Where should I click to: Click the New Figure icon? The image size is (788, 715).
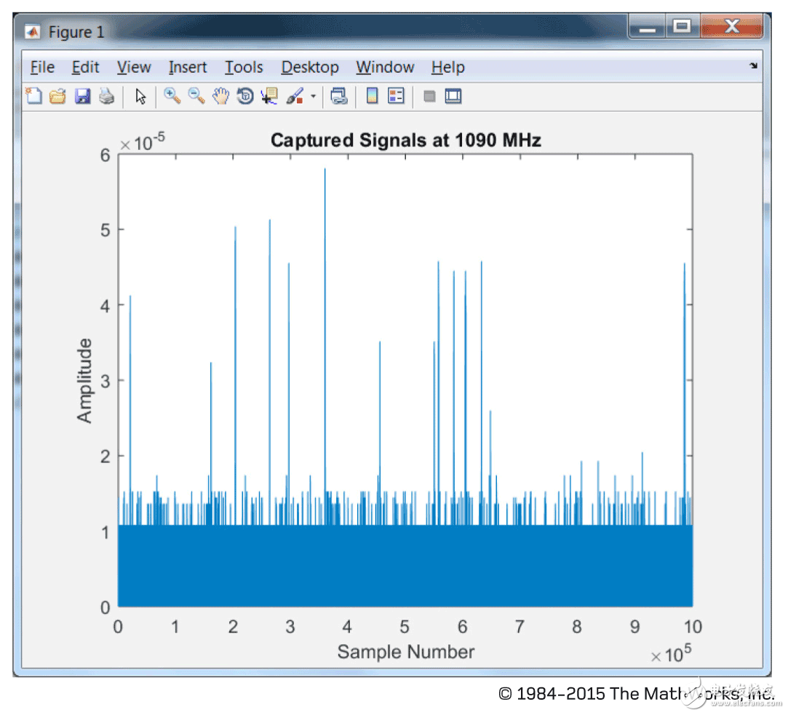click(33, 96)
